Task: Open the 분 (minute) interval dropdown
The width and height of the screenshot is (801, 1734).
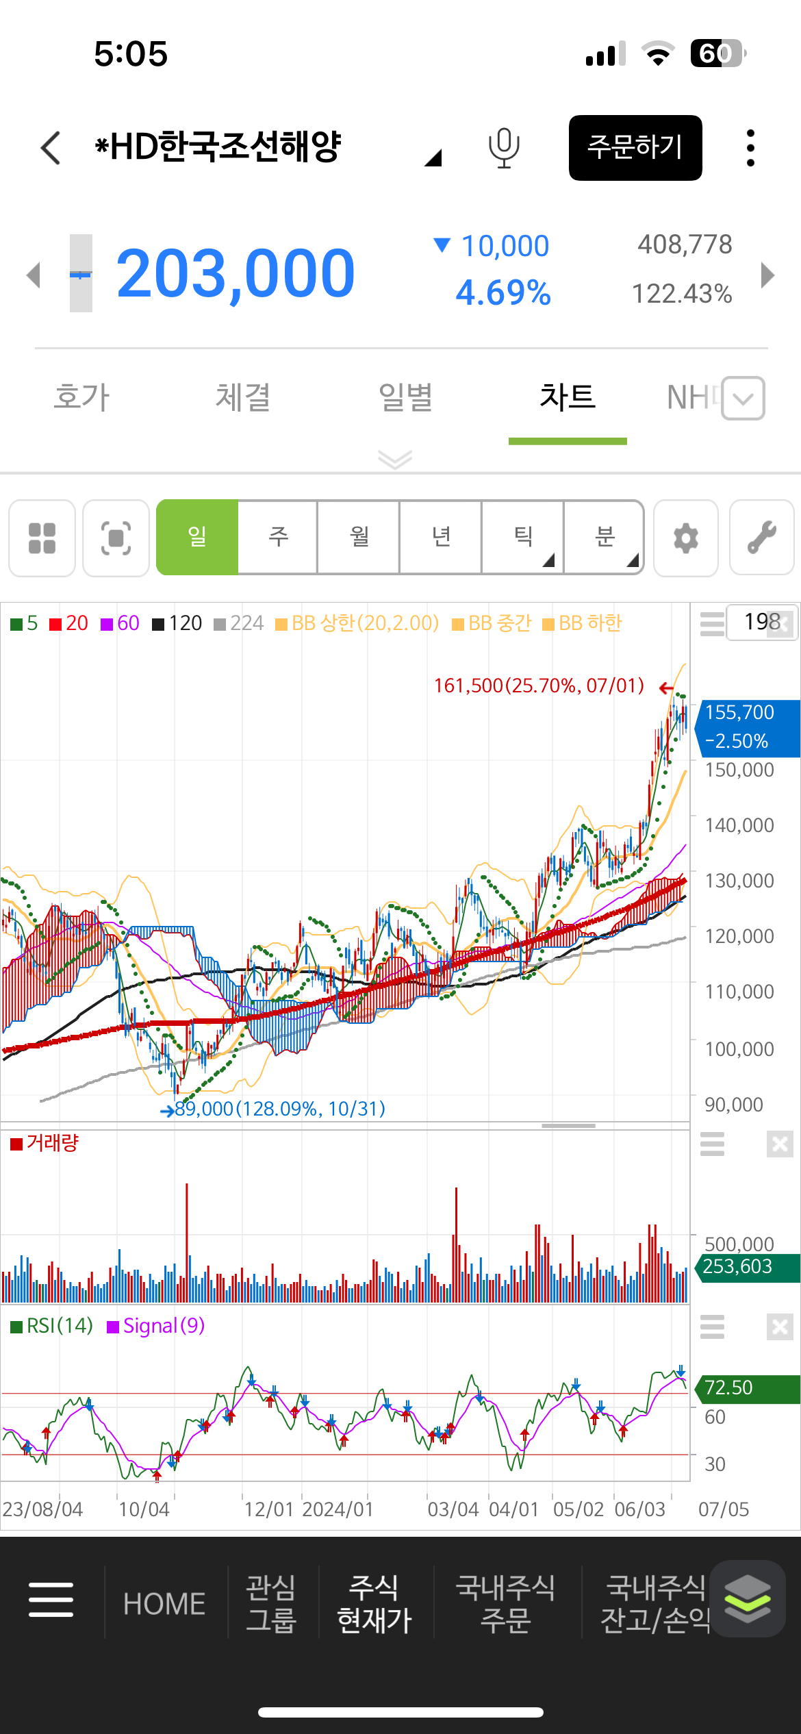Action: (604, 537)
